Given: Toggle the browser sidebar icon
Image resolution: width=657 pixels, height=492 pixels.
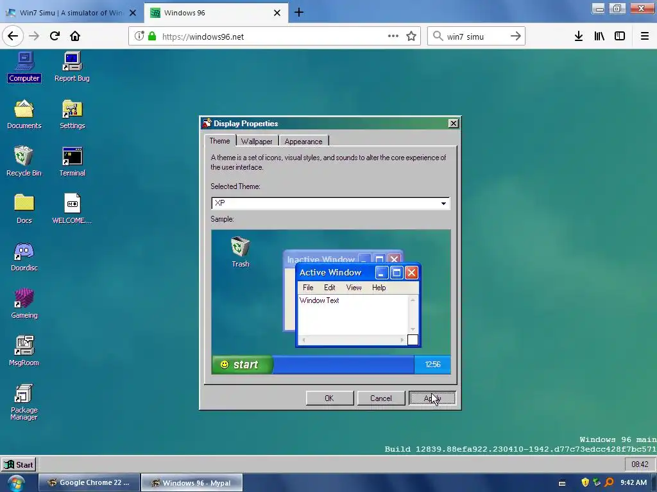Looking at the screenshot, I should click(619, 36).
